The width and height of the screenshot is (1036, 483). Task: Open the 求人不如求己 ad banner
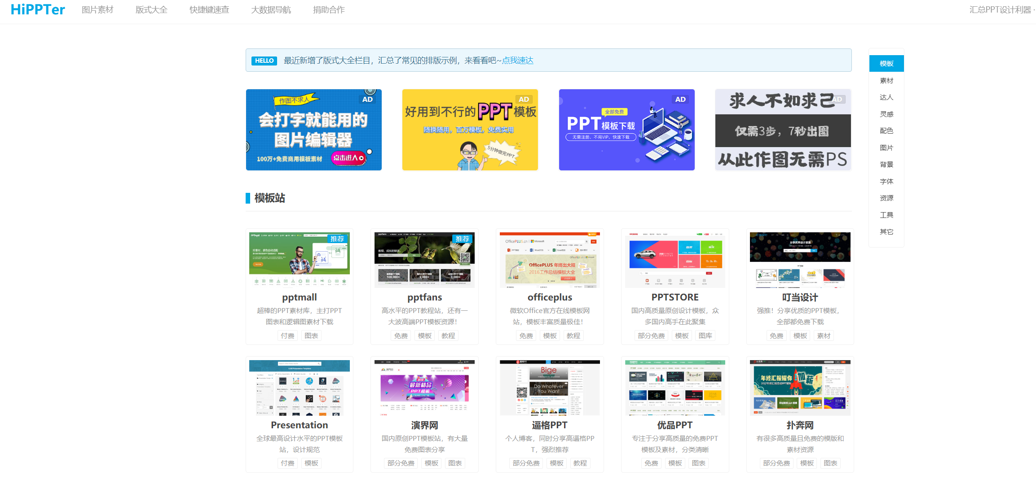pos(783,130)
